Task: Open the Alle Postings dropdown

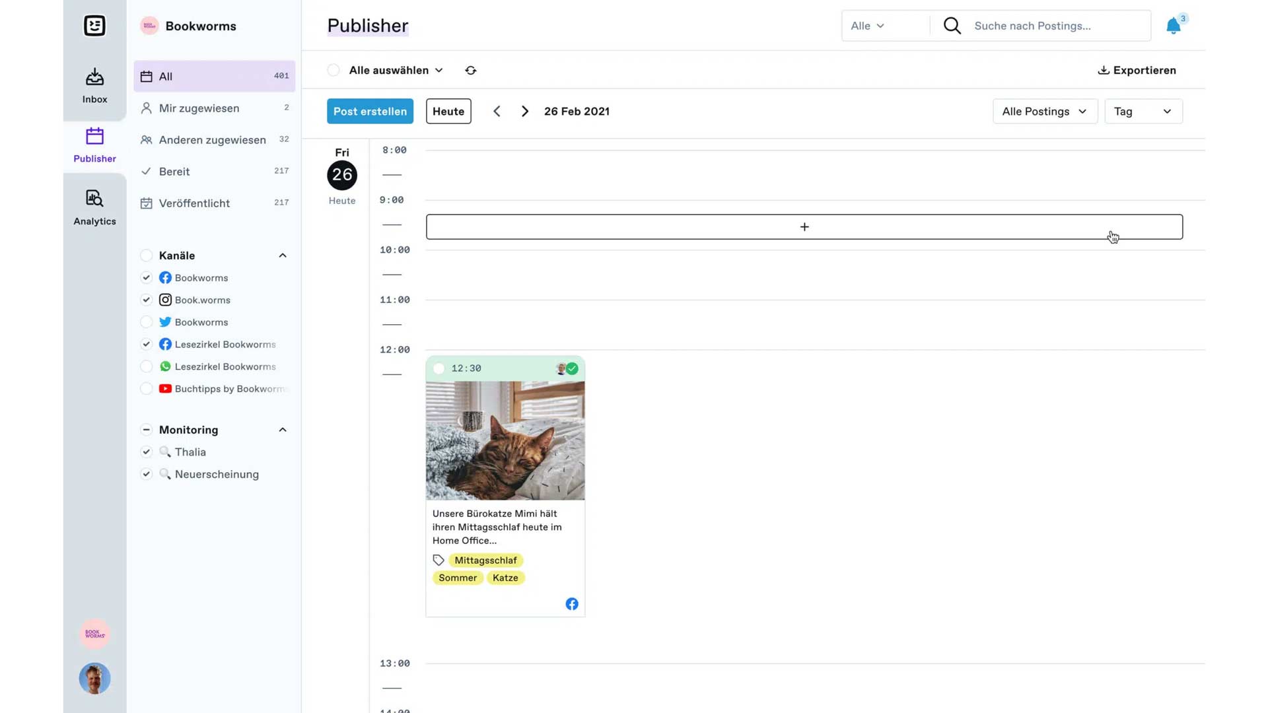Action: (1044, 112)
